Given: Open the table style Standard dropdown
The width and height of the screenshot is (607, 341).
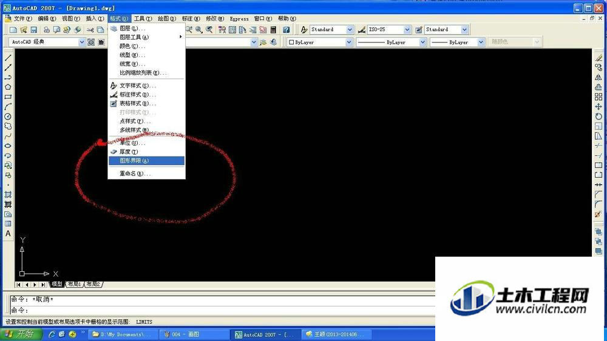Looking at the screenshot, I should [x=464, y=29].
